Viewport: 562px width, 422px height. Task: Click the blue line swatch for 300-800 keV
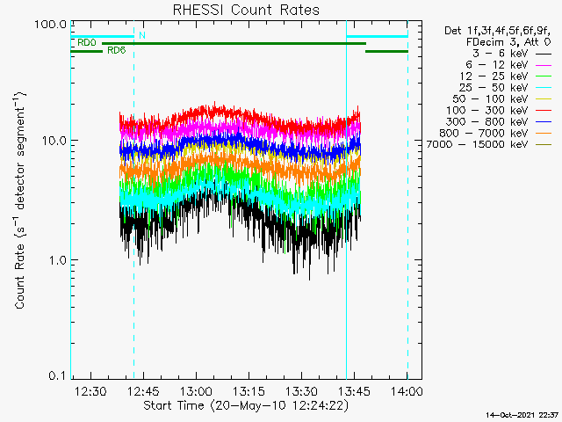(544, 122)
